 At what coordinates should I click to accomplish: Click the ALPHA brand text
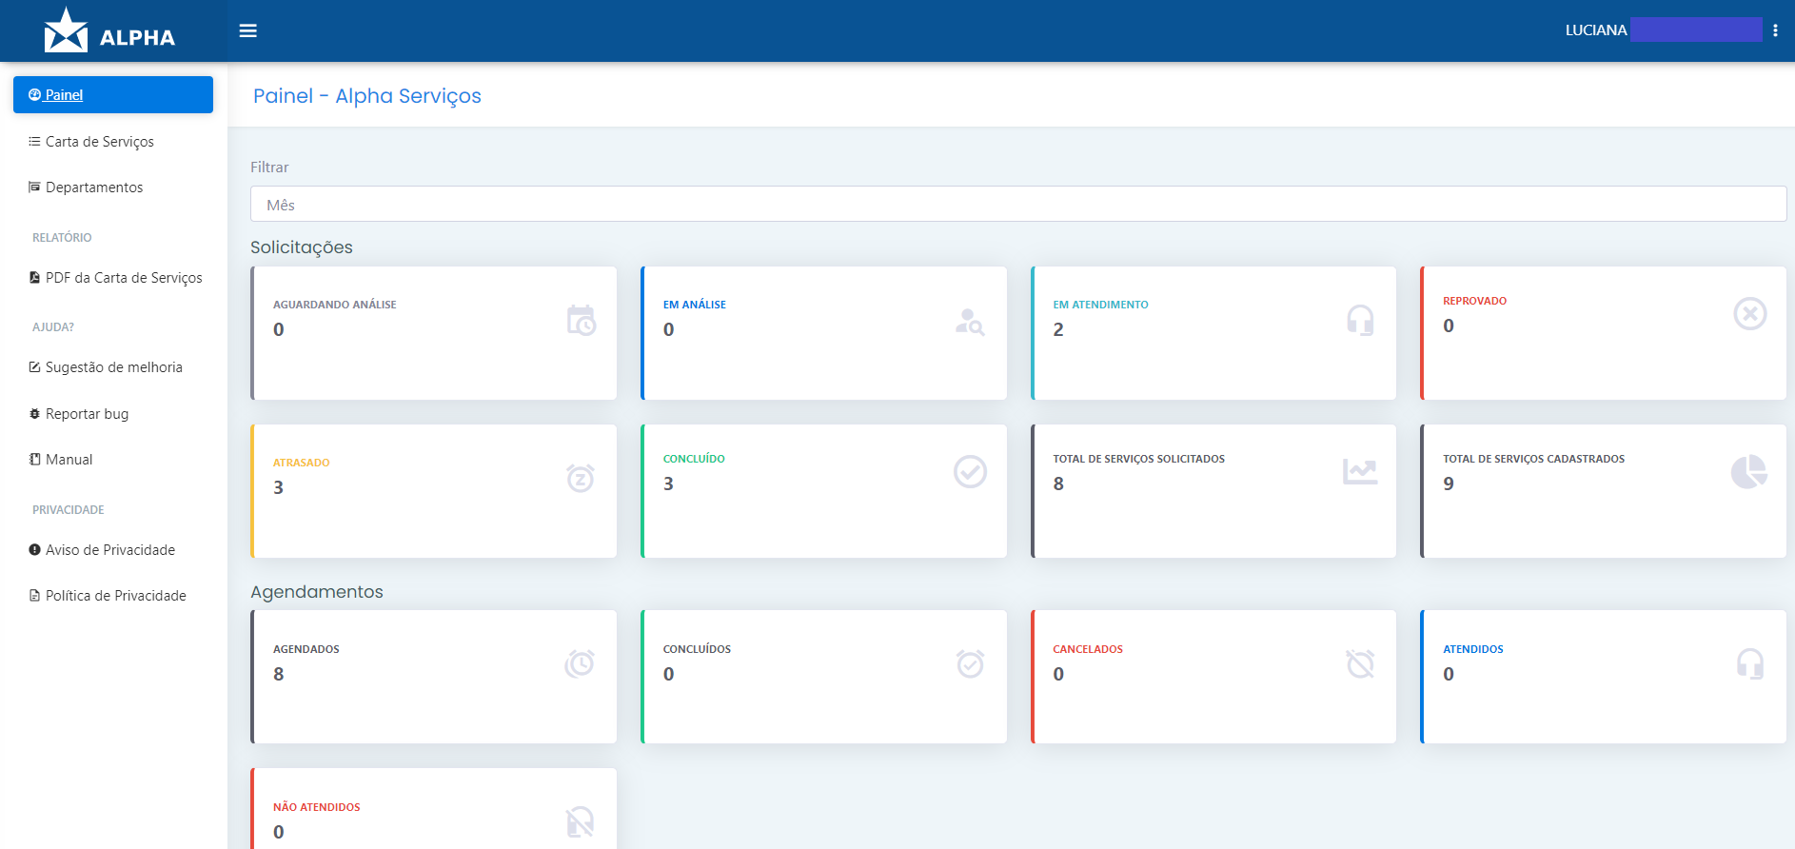tap(137, 38)
